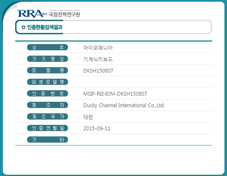Select the 2015-09-11 date value

coord(97,129)
